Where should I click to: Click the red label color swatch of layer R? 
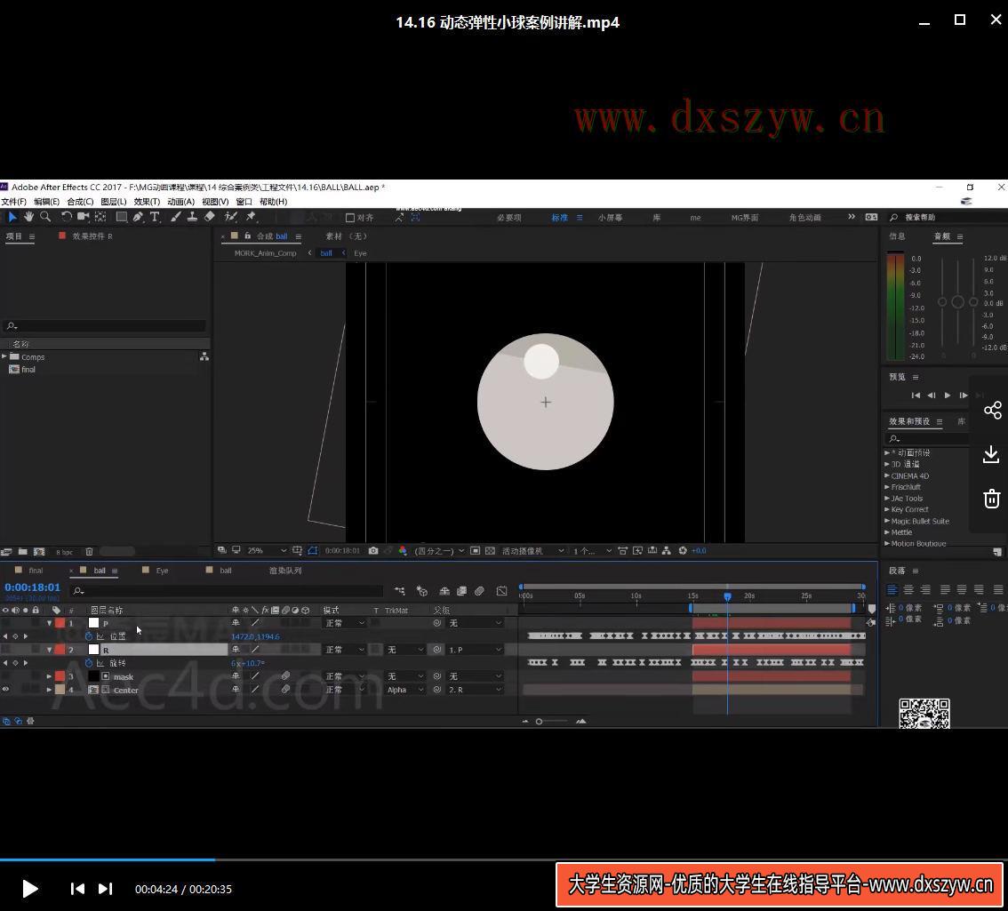click(60, 650)
